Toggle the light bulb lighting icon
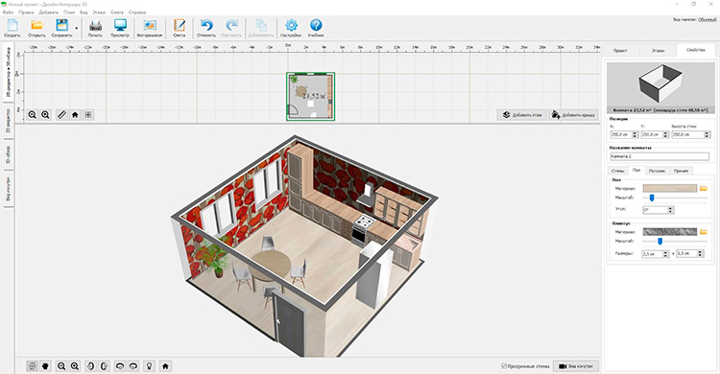720x374 pixels. tap(149, 365)
